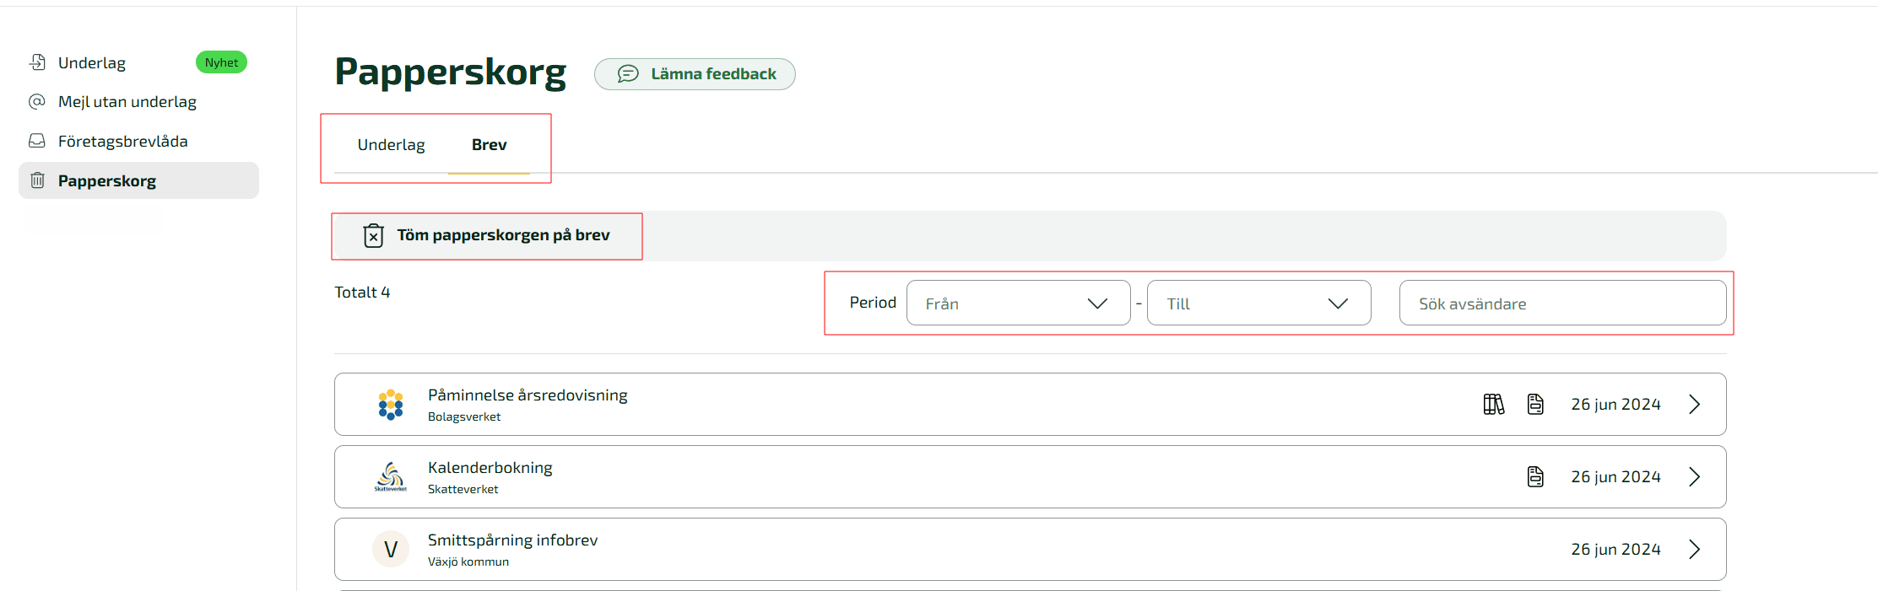Viewport: 1878px width, 591px height.
Task: Click the books icon on Påminnelse årsredovisning row
Action: tap(1493, 405)
